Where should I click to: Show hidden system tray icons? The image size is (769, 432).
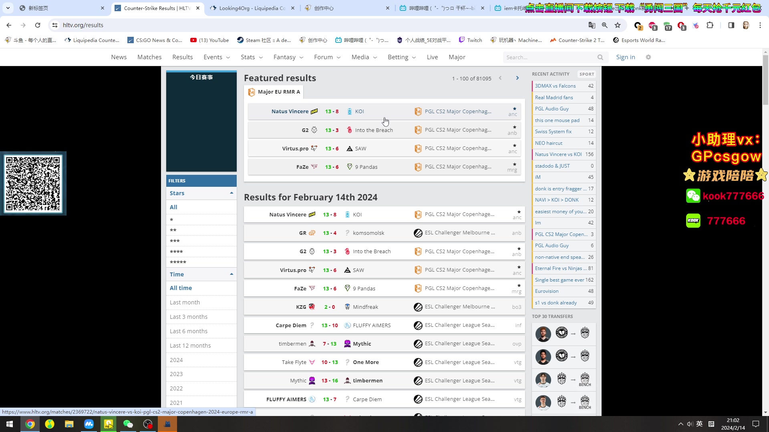pyautogui.click(x=680, y=424)
